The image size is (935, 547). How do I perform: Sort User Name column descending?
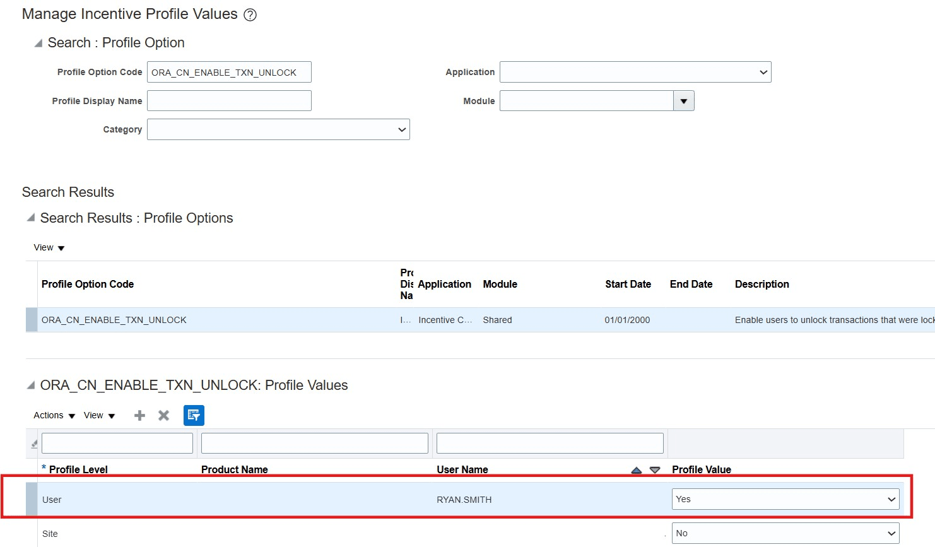(x=655, y=470)
